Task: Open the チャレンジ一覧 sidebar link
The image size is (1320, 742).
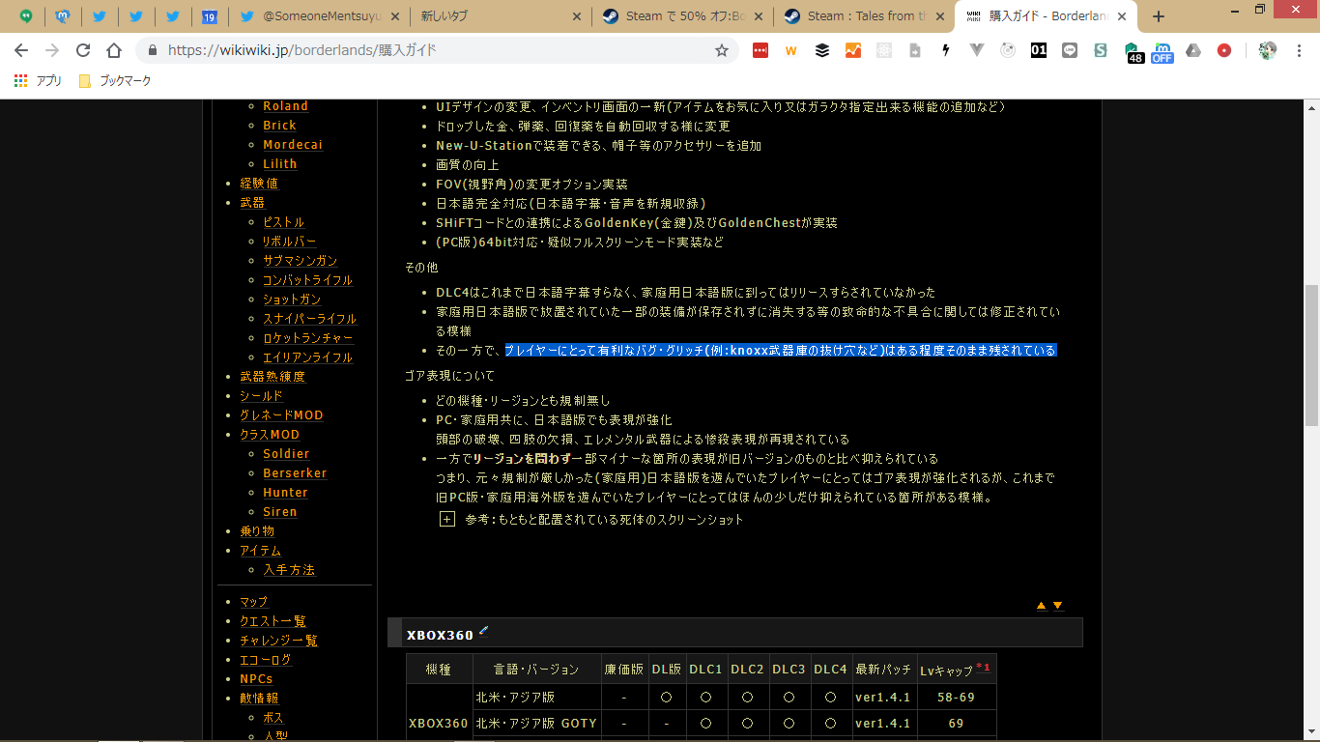Action: (278, 641)
